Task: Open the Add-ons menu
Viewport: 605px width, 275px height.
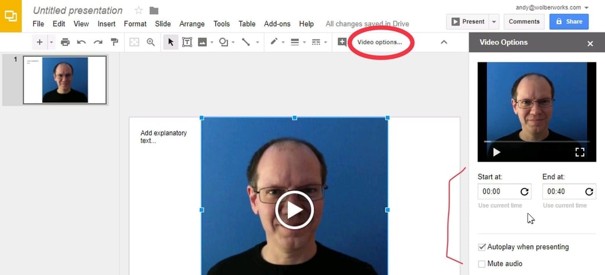Action: 277,24
